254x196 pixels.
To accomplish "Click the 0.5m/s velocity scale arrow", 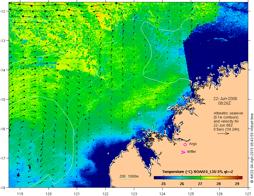I will [x=223, y=133].
